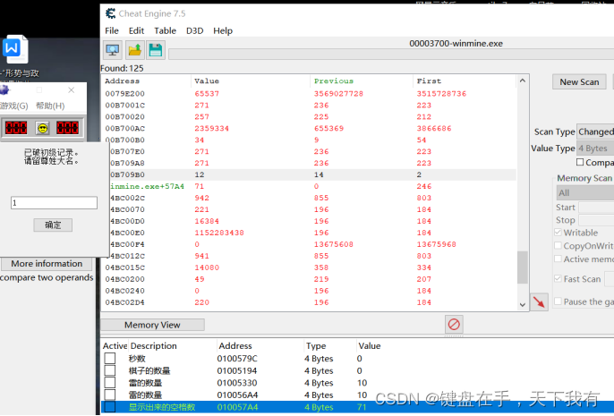Click the Stop address input field
614x416 pixels.
tap(596, 220)
